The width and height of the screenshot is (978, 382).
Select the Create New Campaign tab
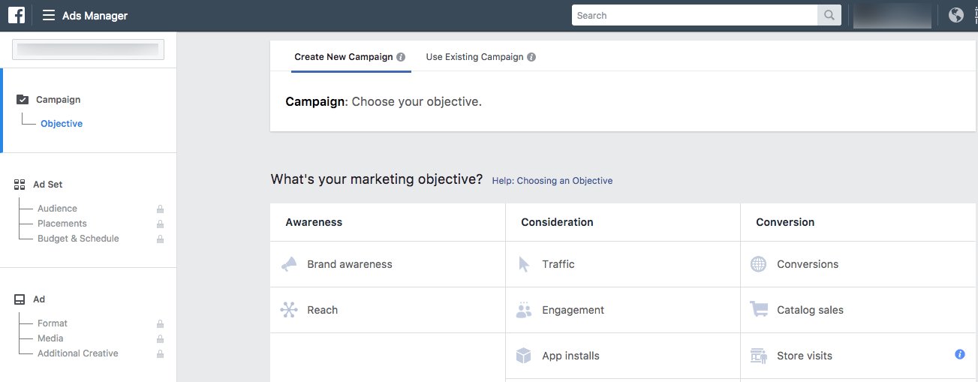pos(351,57)
